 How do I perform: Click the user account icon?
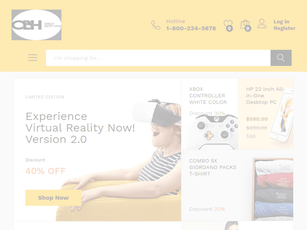click(262, 24)
